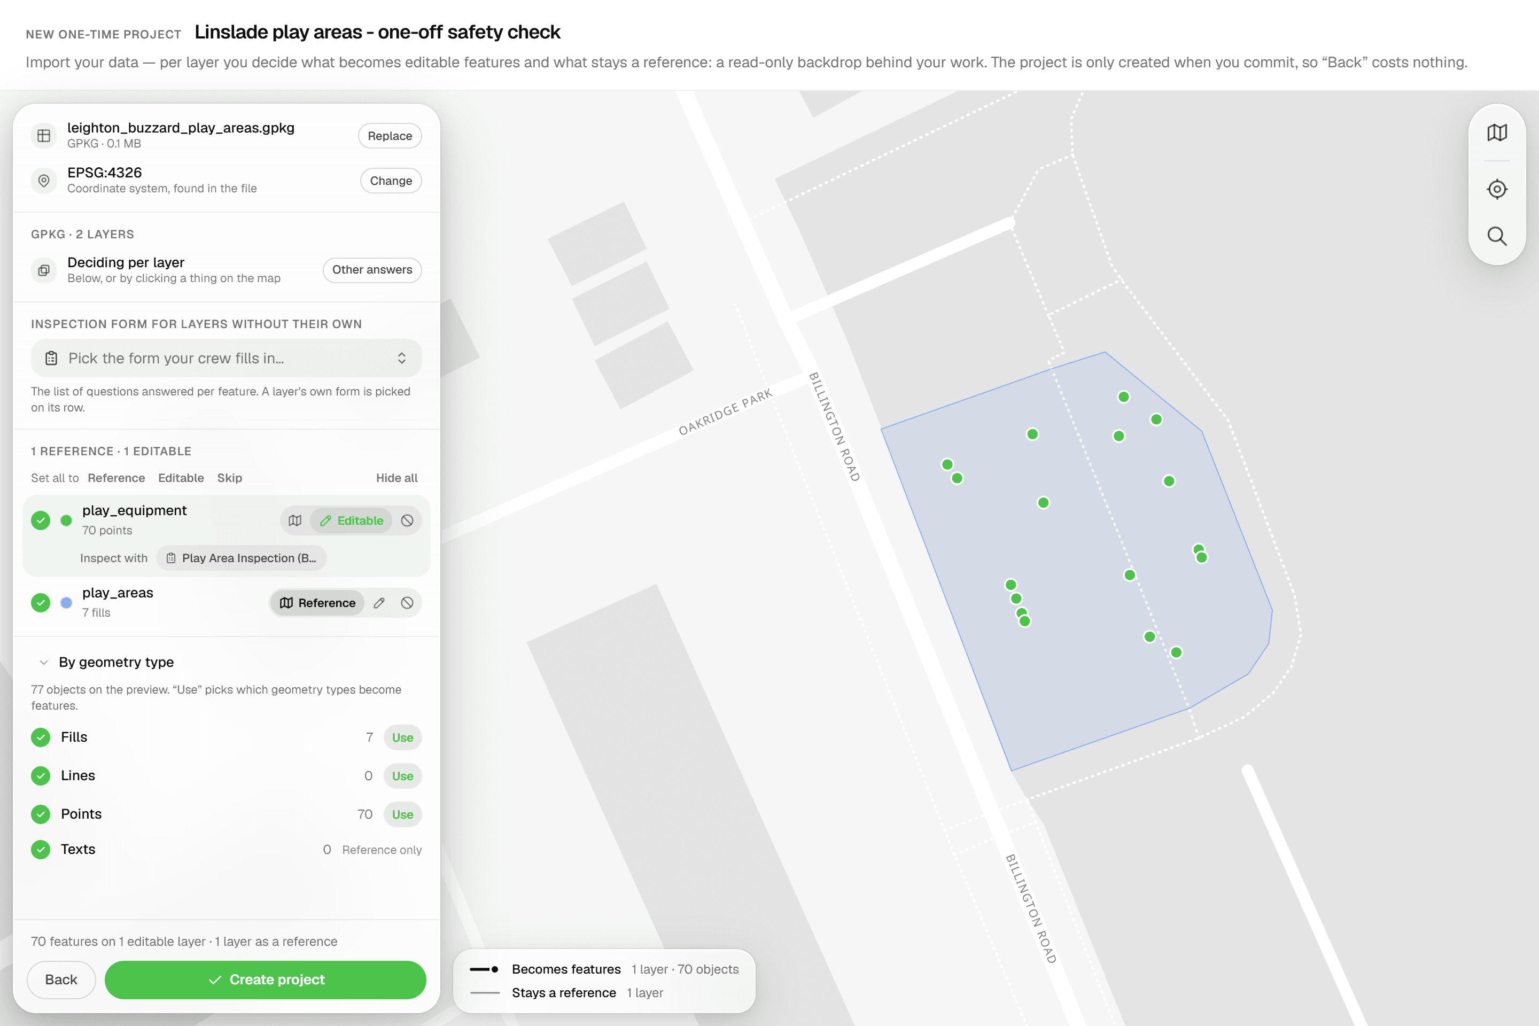This screenshot has height=1026, width=1539.
Task: Click the 'Stays a reference' legend entry
Action: tap(566, 993)
